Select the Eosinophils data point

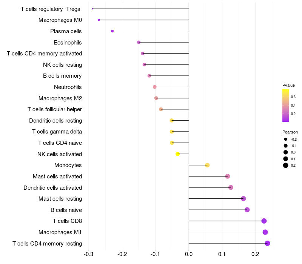[x=139, y=42]
